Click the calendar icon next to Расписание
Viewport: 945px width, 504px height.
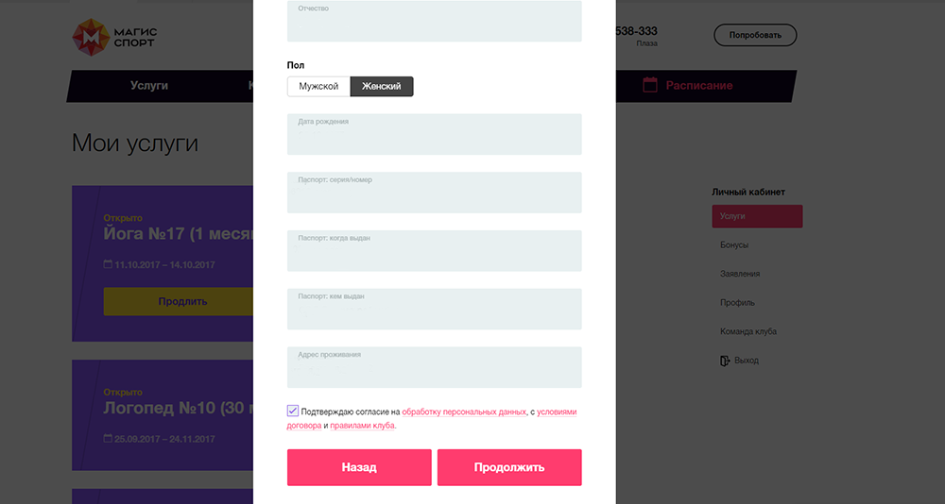pyautogui.click(x=650, y=85)
